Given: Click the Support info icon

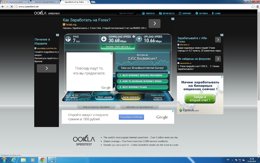Looking at the screenshot, I should 180,13.
